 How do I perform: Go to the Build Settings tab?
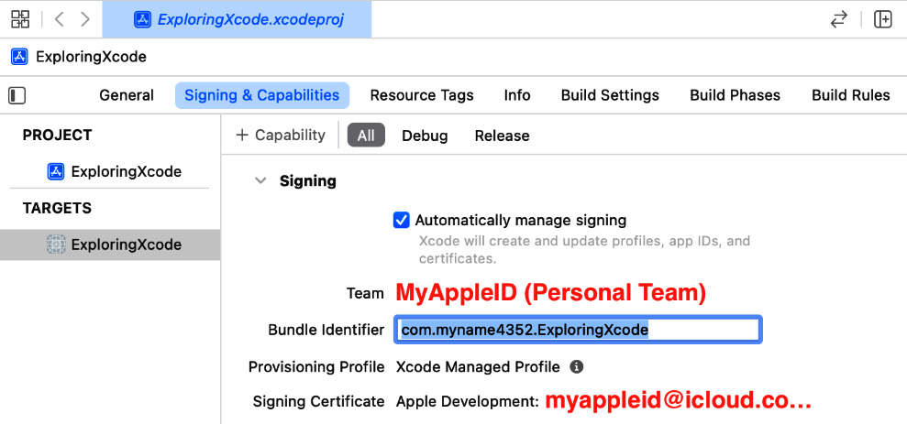point(610,95)
